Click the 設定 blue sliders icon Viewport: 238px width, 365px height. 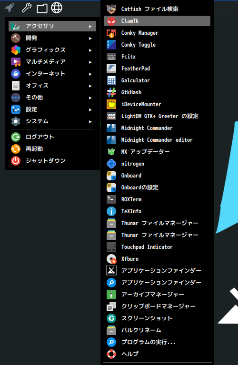pos(16,109)
